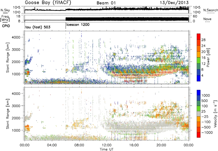The height and width of the screenshot is (151, 218).
Task: Click the 'Slant Range [km]' label of the power panel
Action: point(8,58)
